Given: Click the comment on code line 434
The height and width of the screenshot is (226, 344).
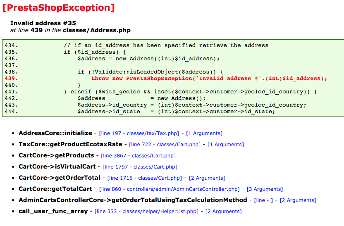Looking at the screenshot, I should pos(166,45).
